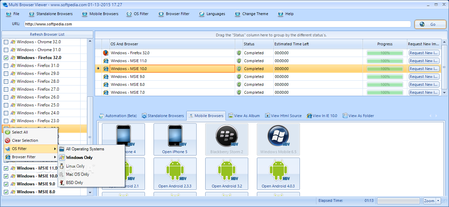This screenshot has width=449, height=207.
Task: Click results grid scrollbar up arrow
Action: click(x=445, y=42)
